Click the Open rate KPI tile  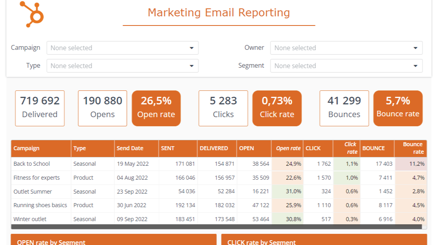coord(156,108)
